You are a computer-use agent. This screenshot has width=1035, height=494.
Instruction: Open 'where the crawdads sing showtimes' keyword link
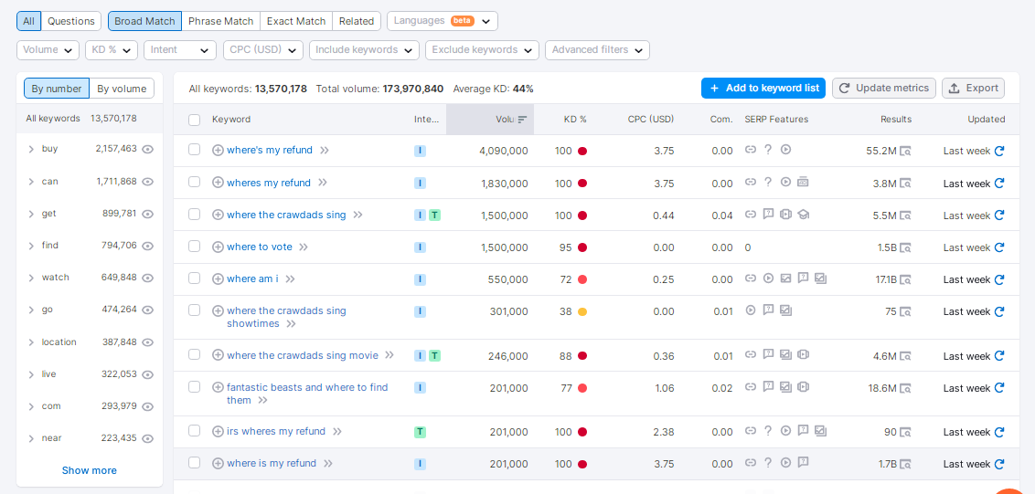pos(286,317)
